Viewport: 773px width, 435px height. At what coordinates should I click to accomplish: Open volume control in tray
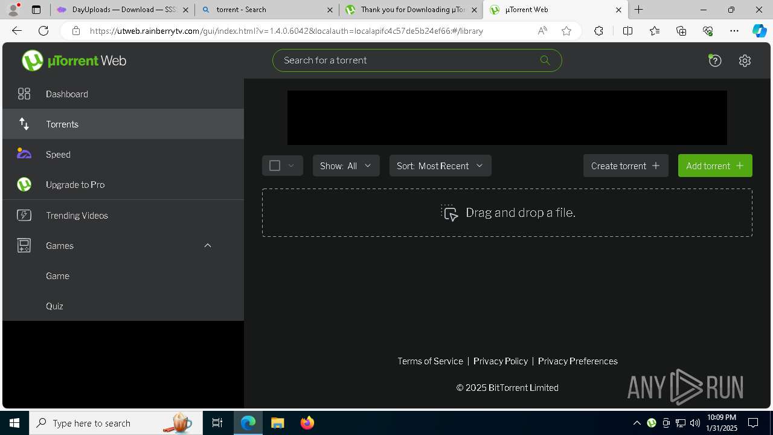point(694,423)
